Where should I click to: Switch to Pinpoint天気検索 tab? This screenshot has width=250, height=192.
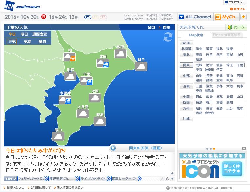tap(227, 35)
